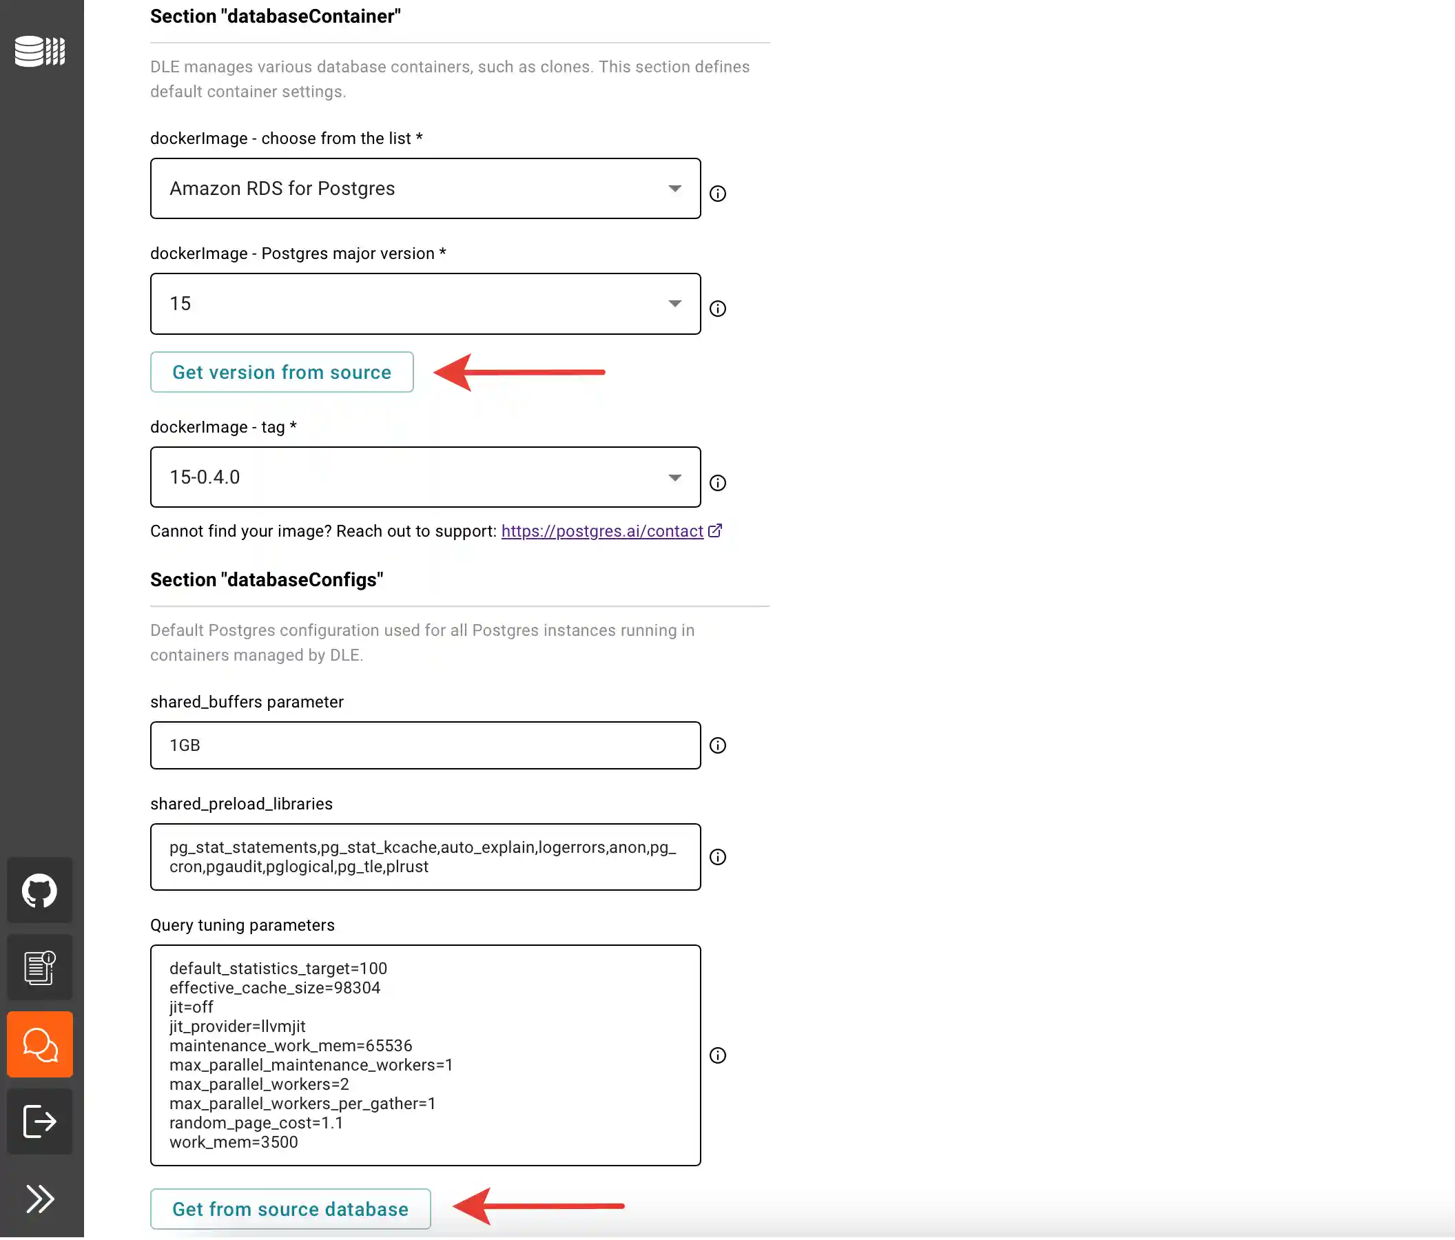Open the Database Lab logo in sidebar
Screen dimensions: 1455x1240
pyautogui.click(x=39, y=51)
